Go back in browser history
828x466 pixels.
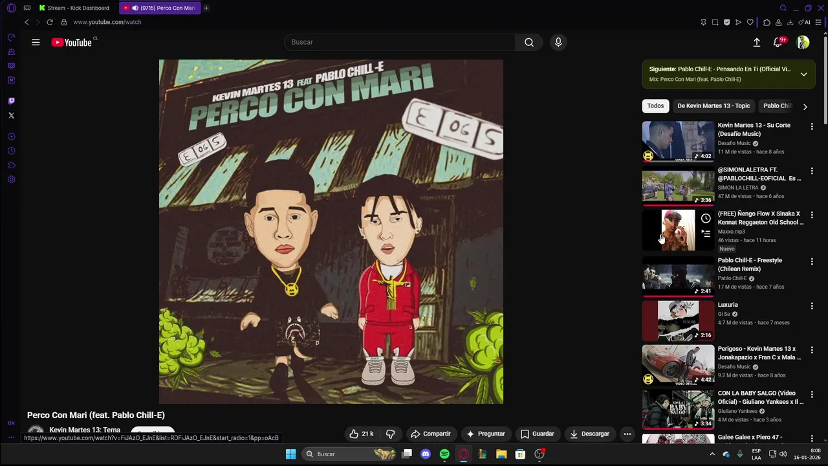point(27,22)
